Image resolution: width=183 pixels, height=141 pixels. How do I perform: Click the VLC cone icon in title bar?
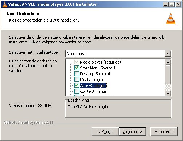4,4
